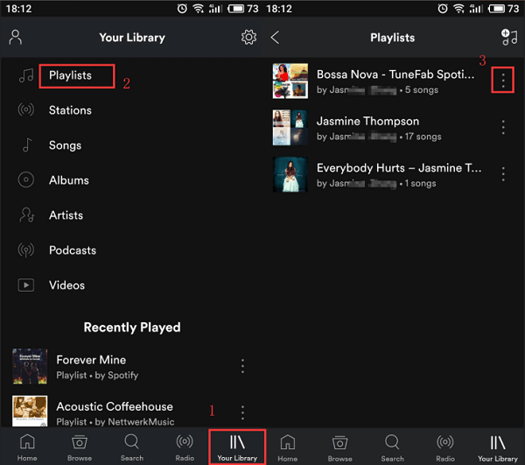This screenshot has width=525, height=465.
Task: Tap the back arrow beside Playlists title
Action: [276, 38]
